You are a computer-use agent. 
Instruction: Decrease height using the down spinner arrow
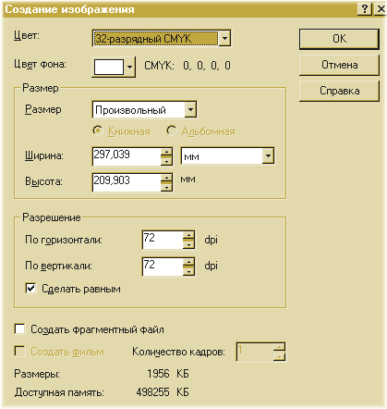tap(166, 187)
